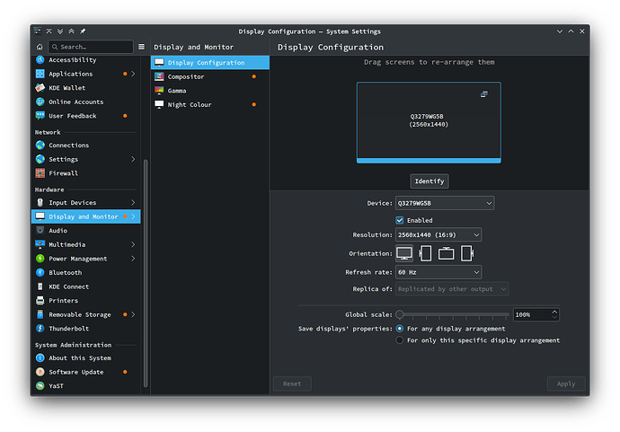Image resolution: width=620 pixels, height=432 pixels.
Task: Click the KDE Wallet icon
Action: tap(40, 88)
